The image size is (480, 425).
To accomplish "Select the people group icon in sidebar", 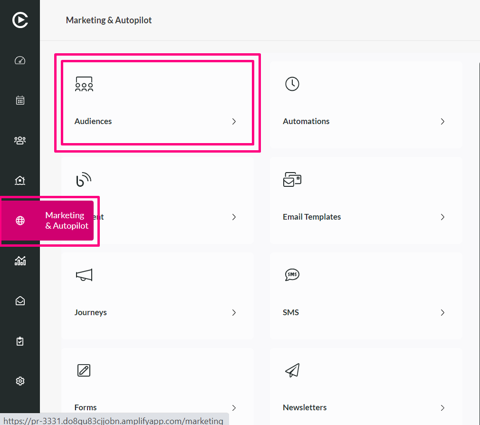I will (20, 140).
